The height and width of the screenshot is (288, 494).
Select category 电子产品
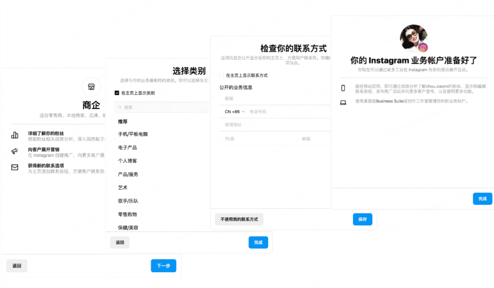coord(127,148)
